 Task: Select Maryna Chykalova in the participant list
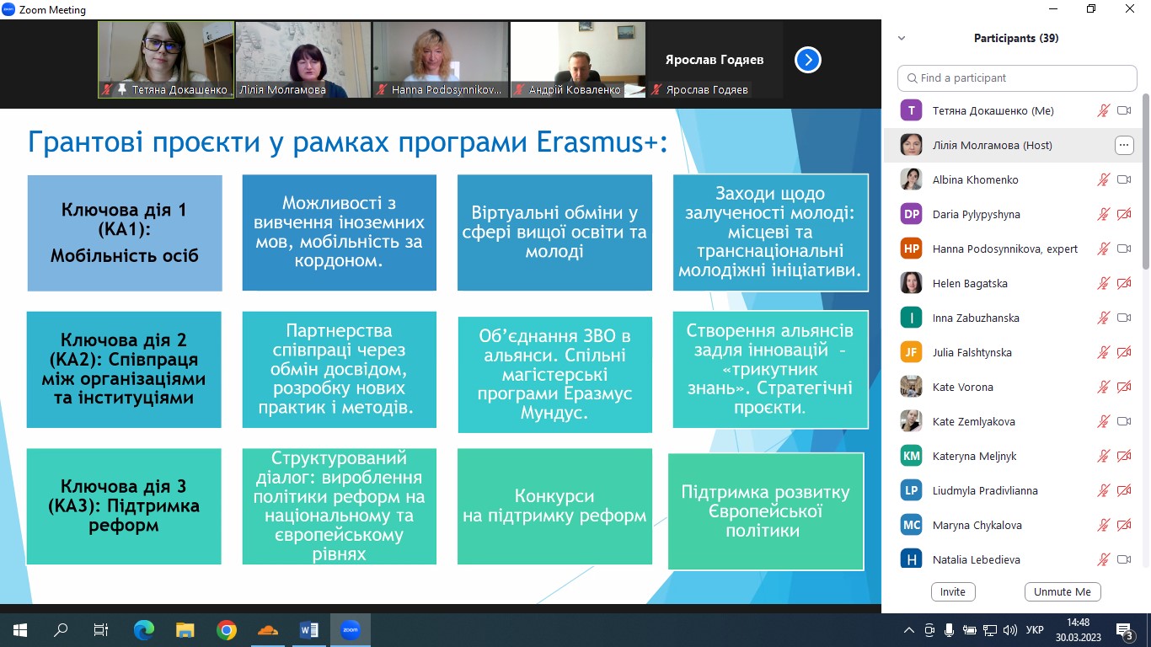pos(977,525)
